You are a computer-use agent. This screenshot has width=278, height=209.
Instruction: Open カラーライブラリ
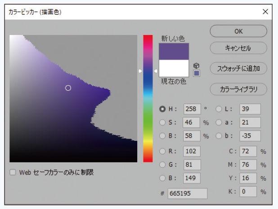click(238, 89)
